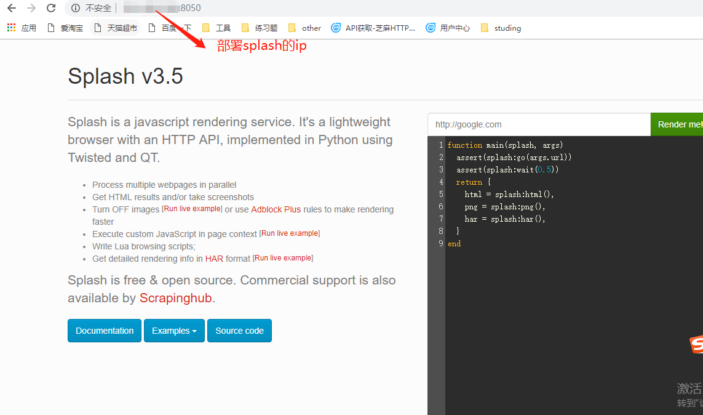Open the Adblock Plus link
The image size is (703, 415).
pyautogui.click(x=276, y=209)
